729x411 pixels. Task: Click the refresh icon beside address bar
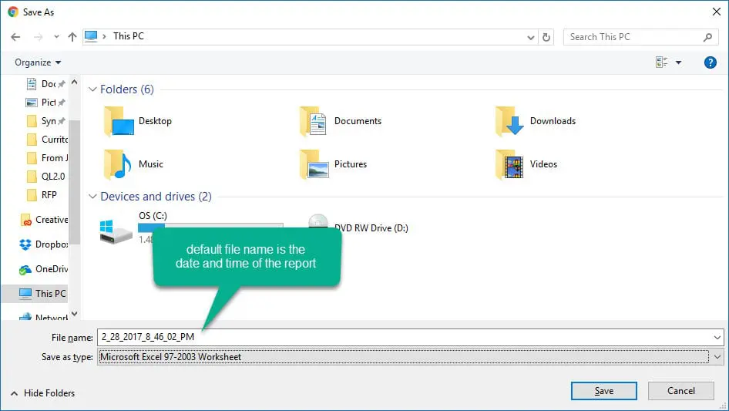click(x=546, y=37)
